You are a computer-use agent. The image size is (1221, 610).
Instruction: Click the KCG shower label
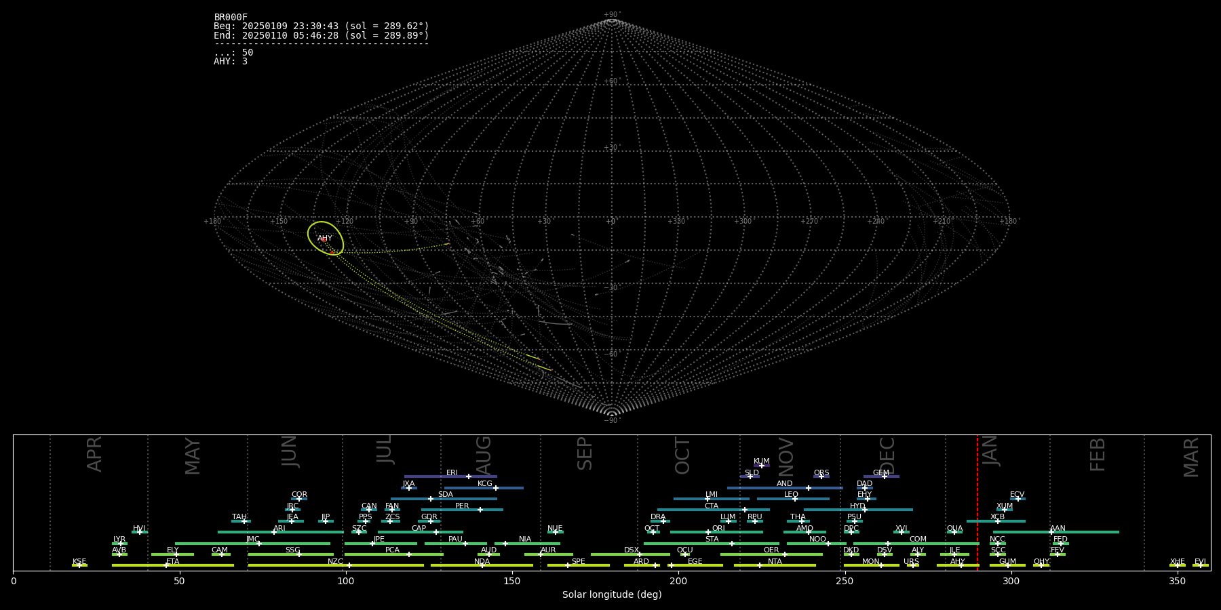pos(485,484)
